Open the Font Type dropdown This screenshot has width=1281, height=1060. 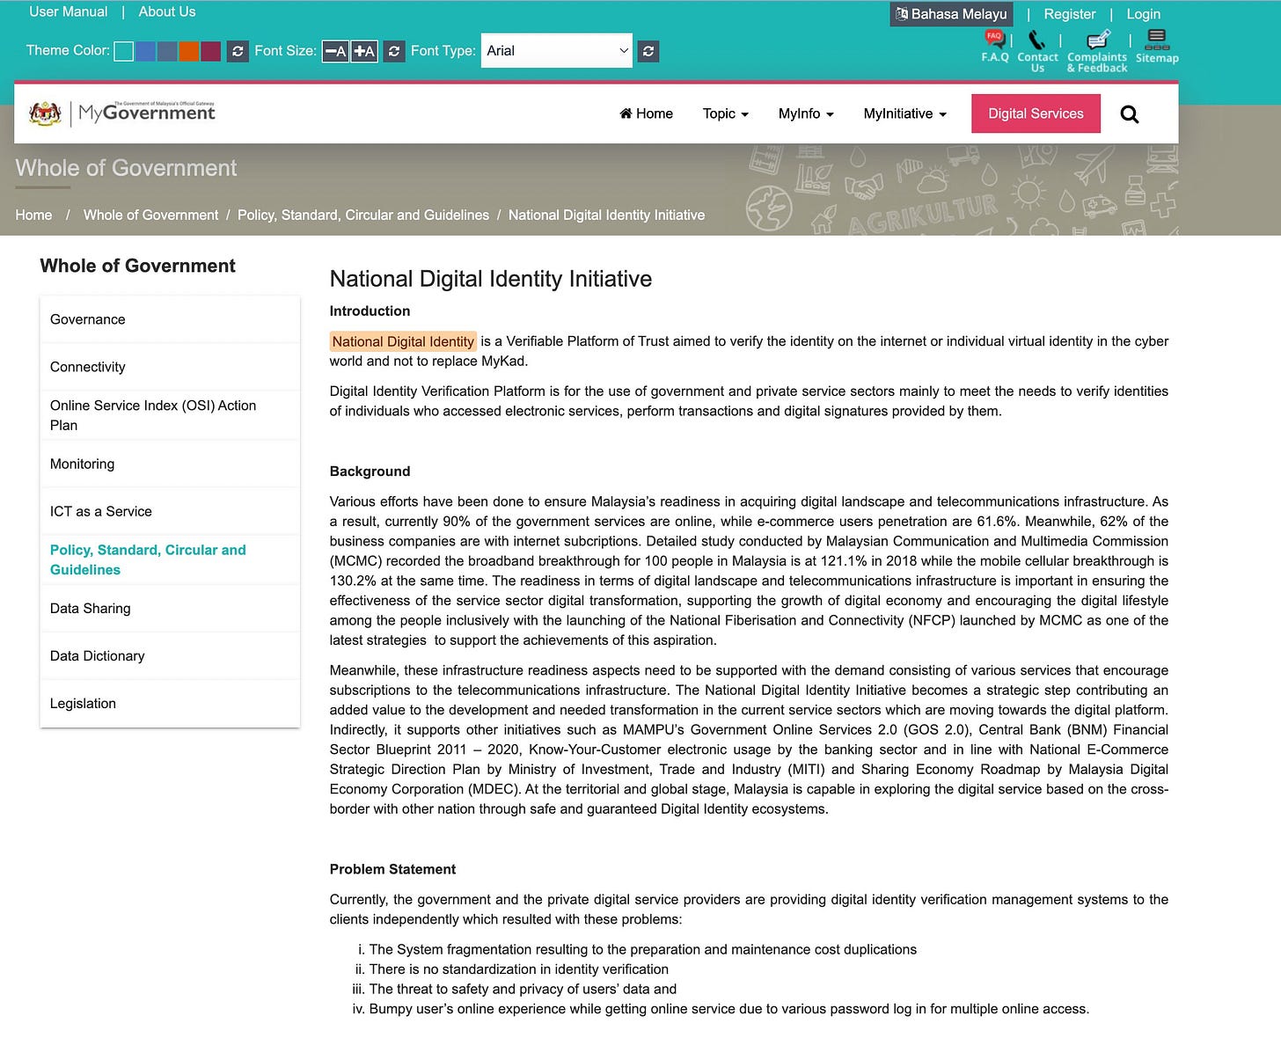(x=557, y=51)
